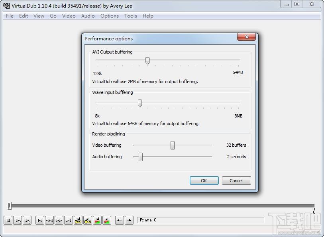Click the Audio buffering slider thumb

click(141, 157)
